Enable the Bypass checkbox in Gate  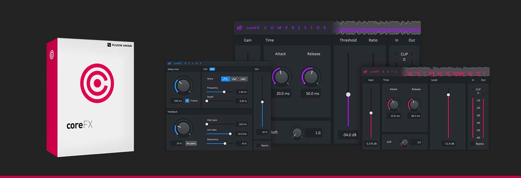tap(472, 143)
